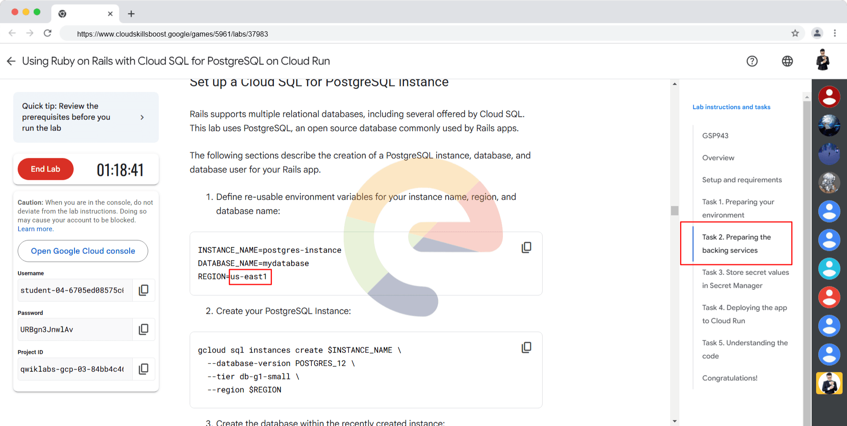Open the language globe icon
847x426 pixels.
pos(787,61)
